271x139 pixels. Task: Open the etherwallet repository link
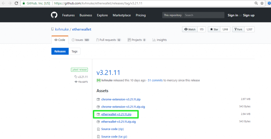pos(82,29)
